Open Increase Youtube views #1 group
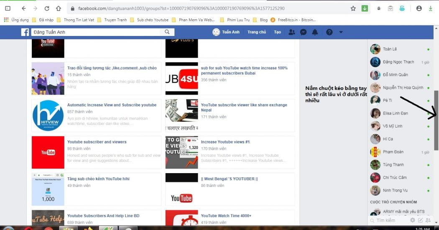 tap(225, 142)
